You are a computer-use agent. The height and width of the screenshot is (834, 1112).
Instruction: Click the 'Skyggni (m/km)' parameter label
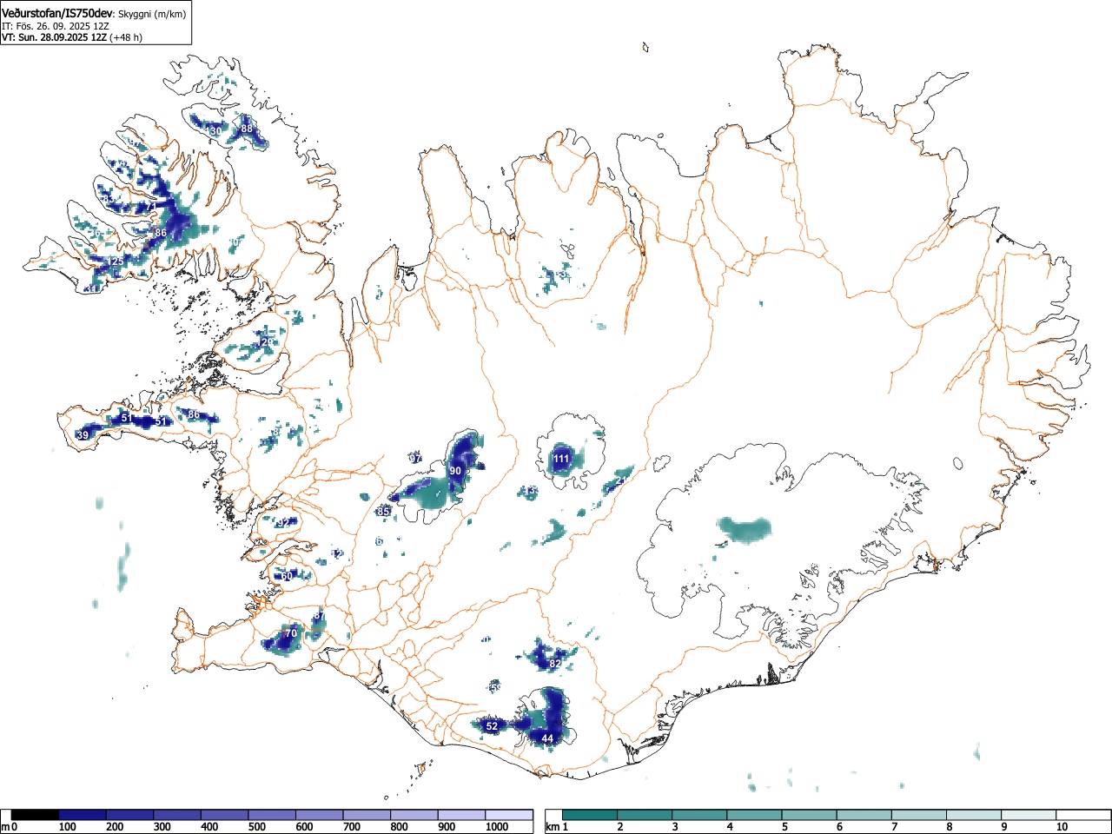(x=151, y=14)
